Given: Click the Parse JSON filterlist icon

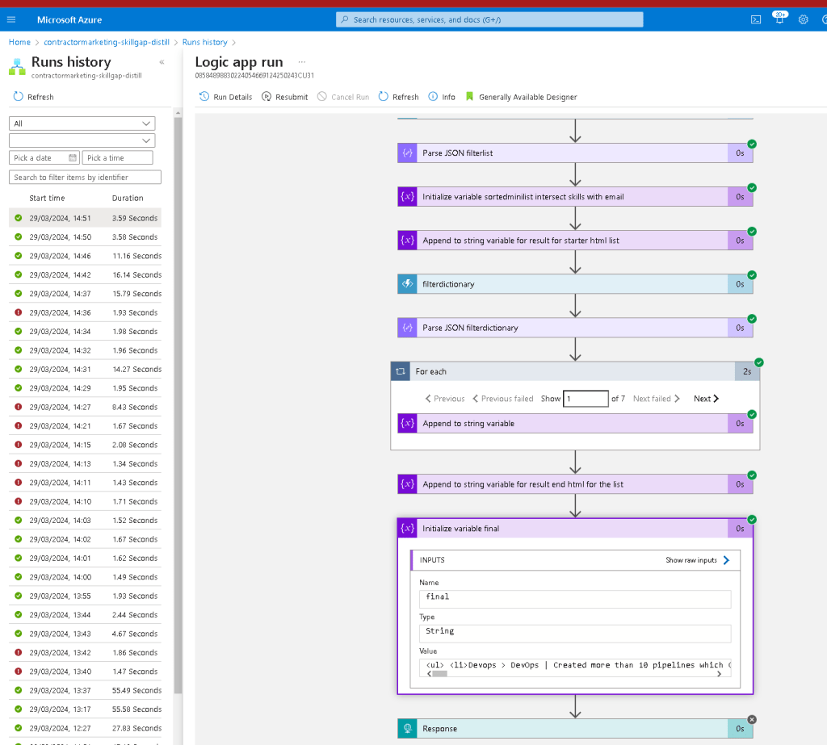Looking at the screenshot, I should click(407, 153).
